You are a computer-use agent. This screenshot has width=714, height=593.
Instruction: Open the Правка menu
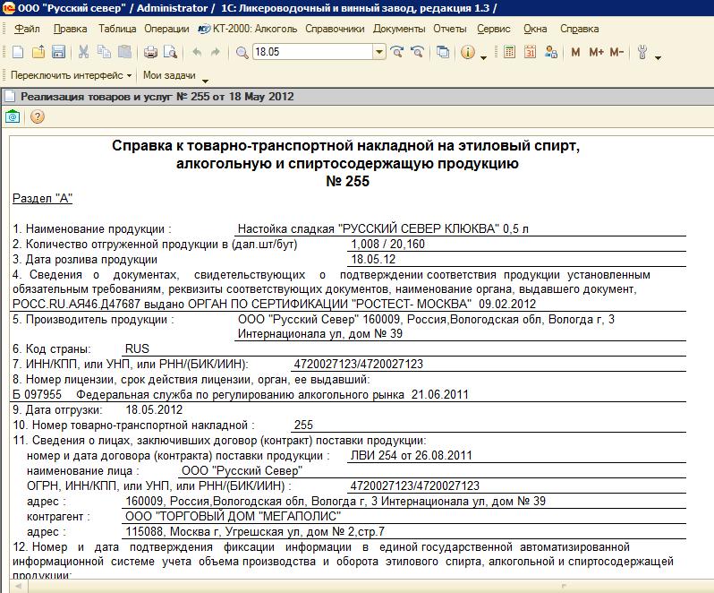(70, 29)
